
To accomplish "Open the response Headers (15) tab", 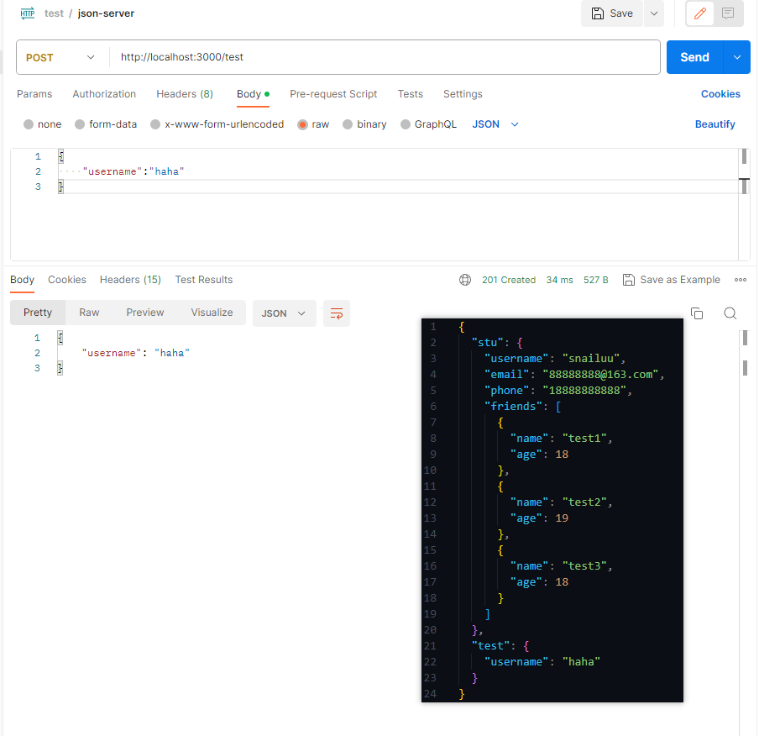I will point(130,280).
